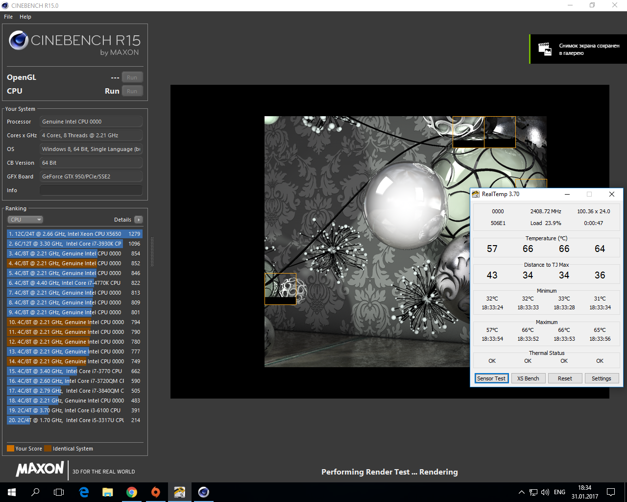This screenshot has height=502, width=627.
Task: Open RealTemp Settings
Action: (x=601, y=378)
